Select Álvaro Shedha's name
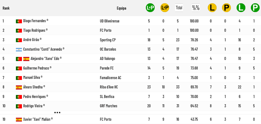Viewport: 261px width, 124px height. (33, 87)
